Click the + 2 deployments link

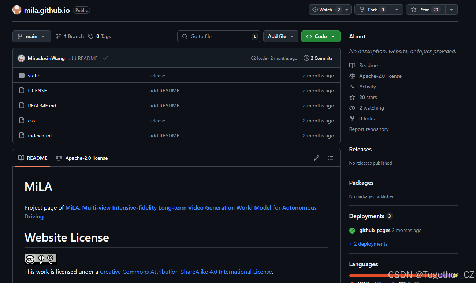368,244
